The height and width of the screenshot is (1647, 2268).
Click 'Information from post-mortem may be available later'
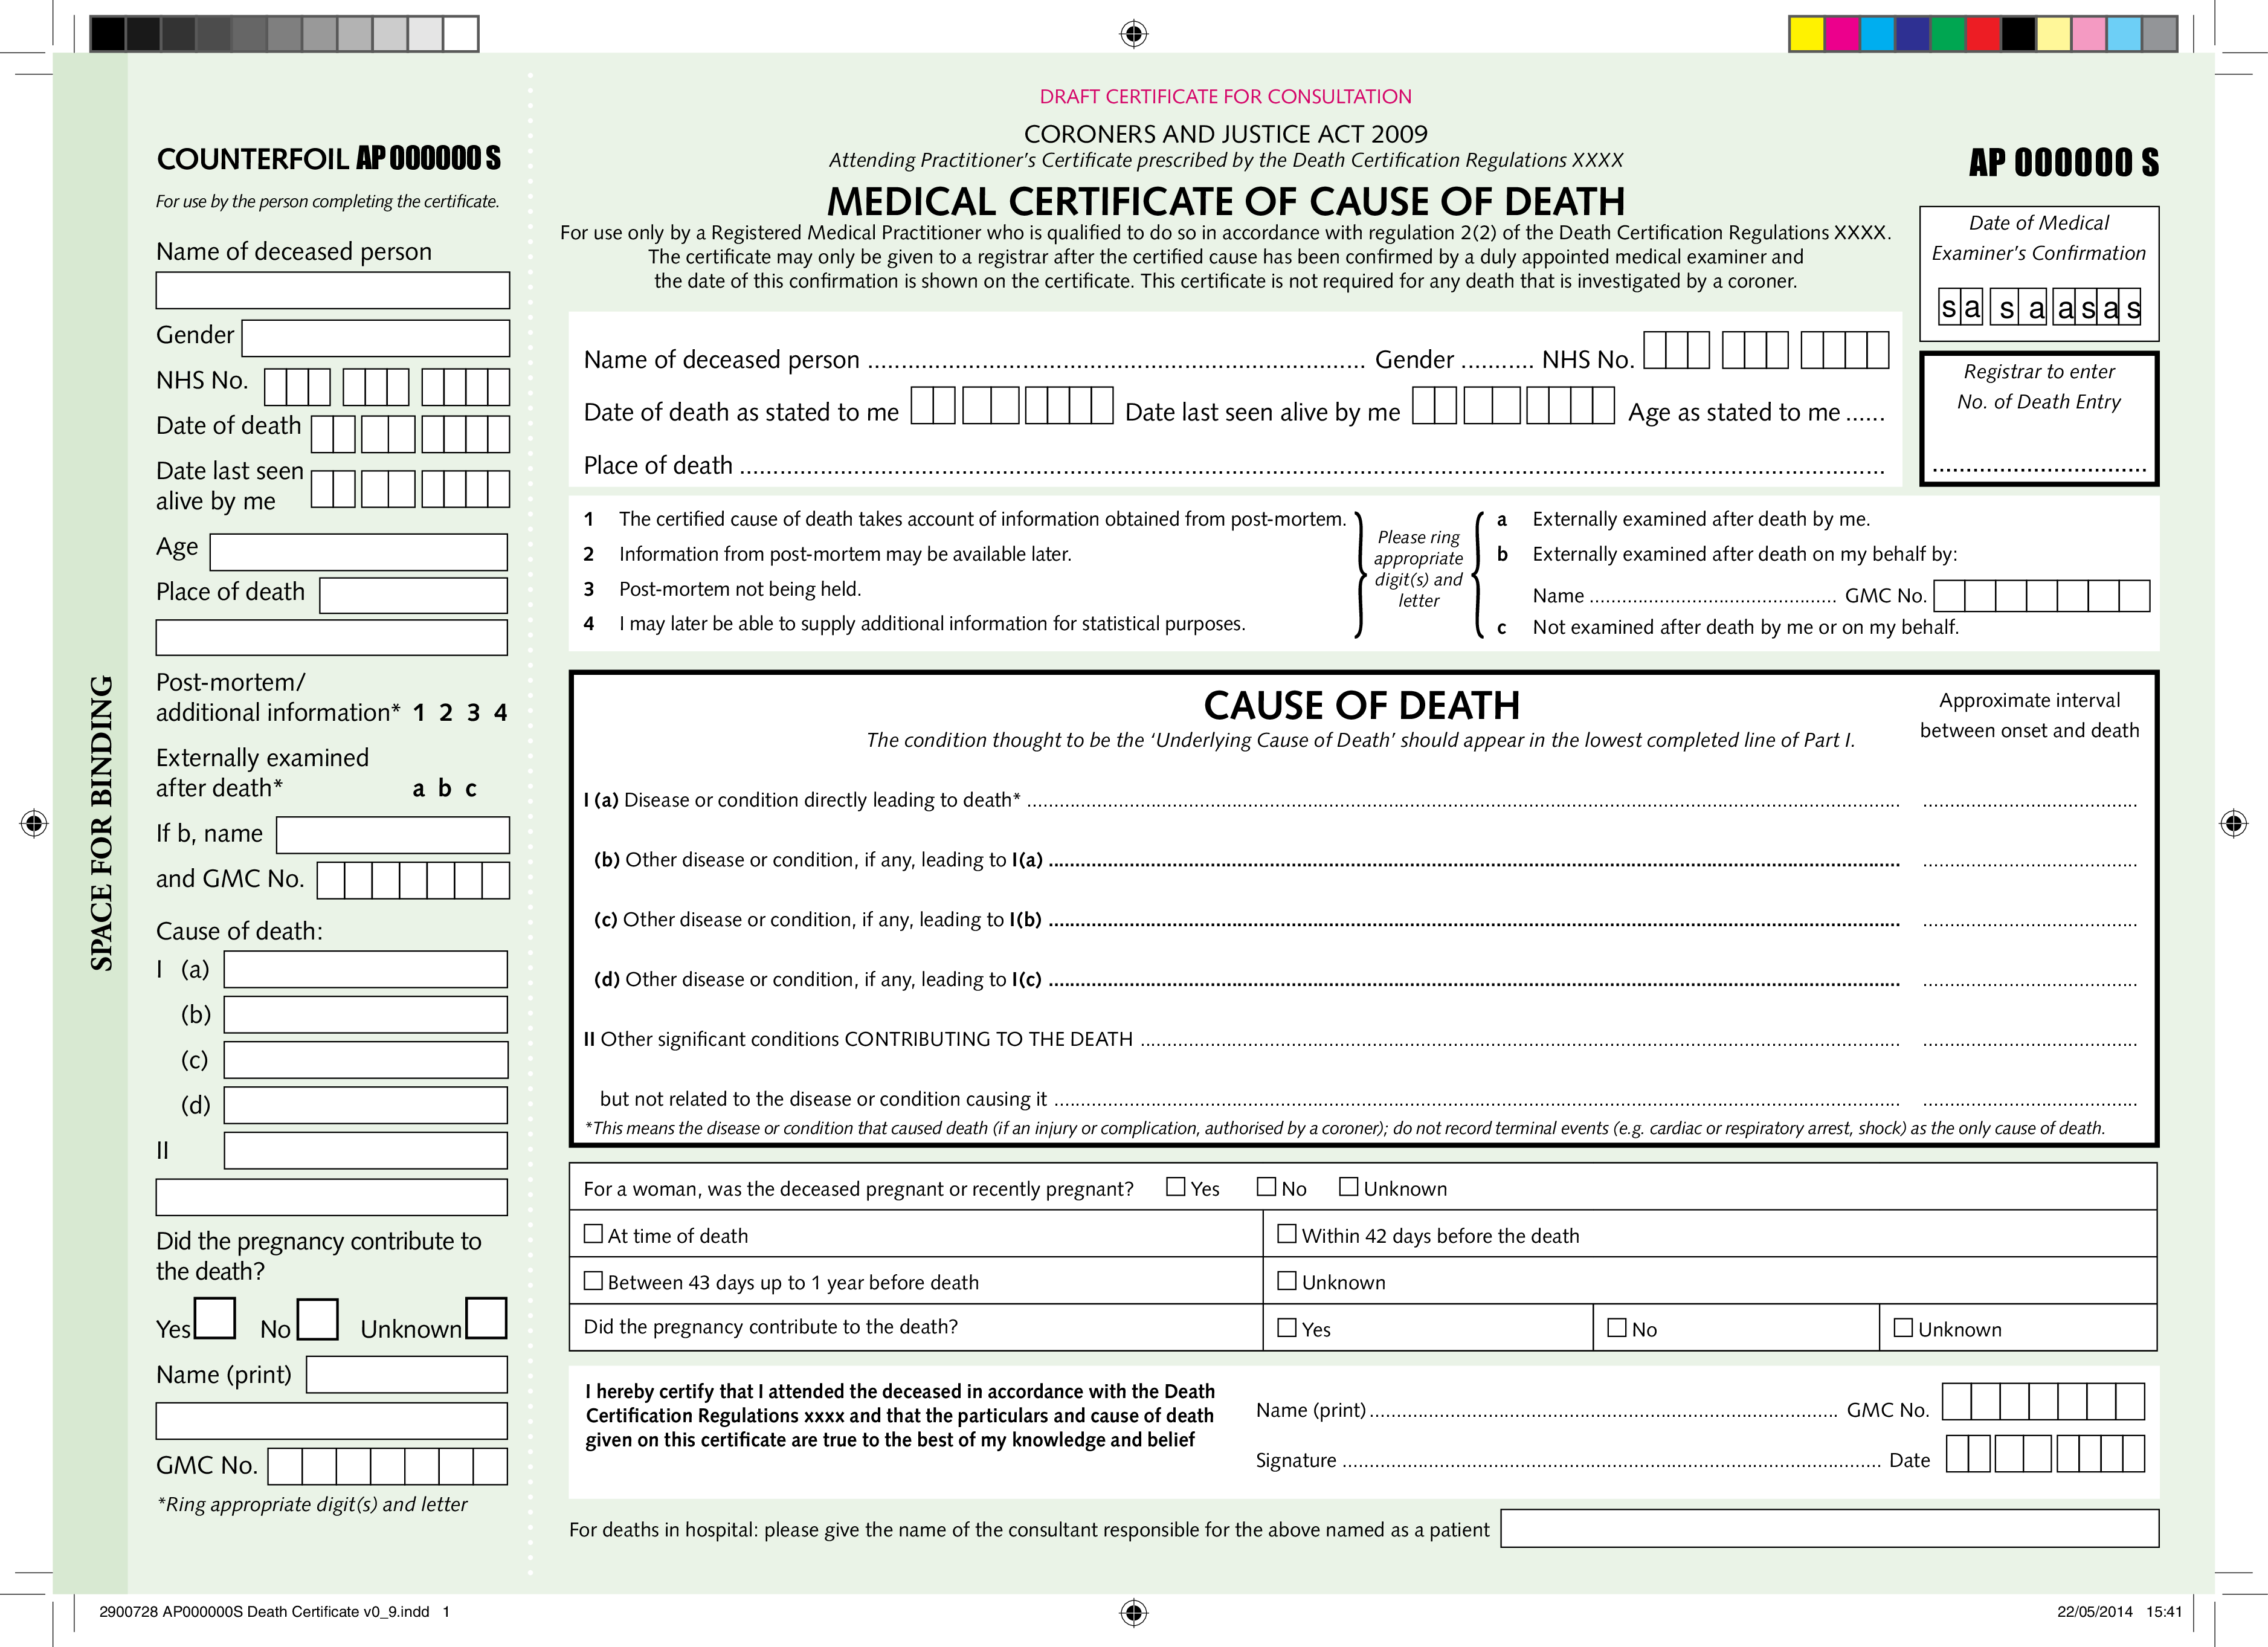845,554
